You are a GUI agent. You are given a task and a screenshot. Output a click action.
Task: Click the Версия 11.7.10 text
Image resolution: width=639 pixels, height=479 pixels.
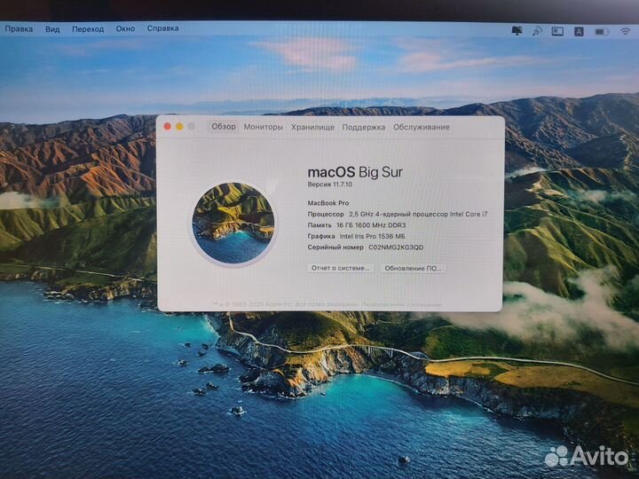click(x=329, y=185)
